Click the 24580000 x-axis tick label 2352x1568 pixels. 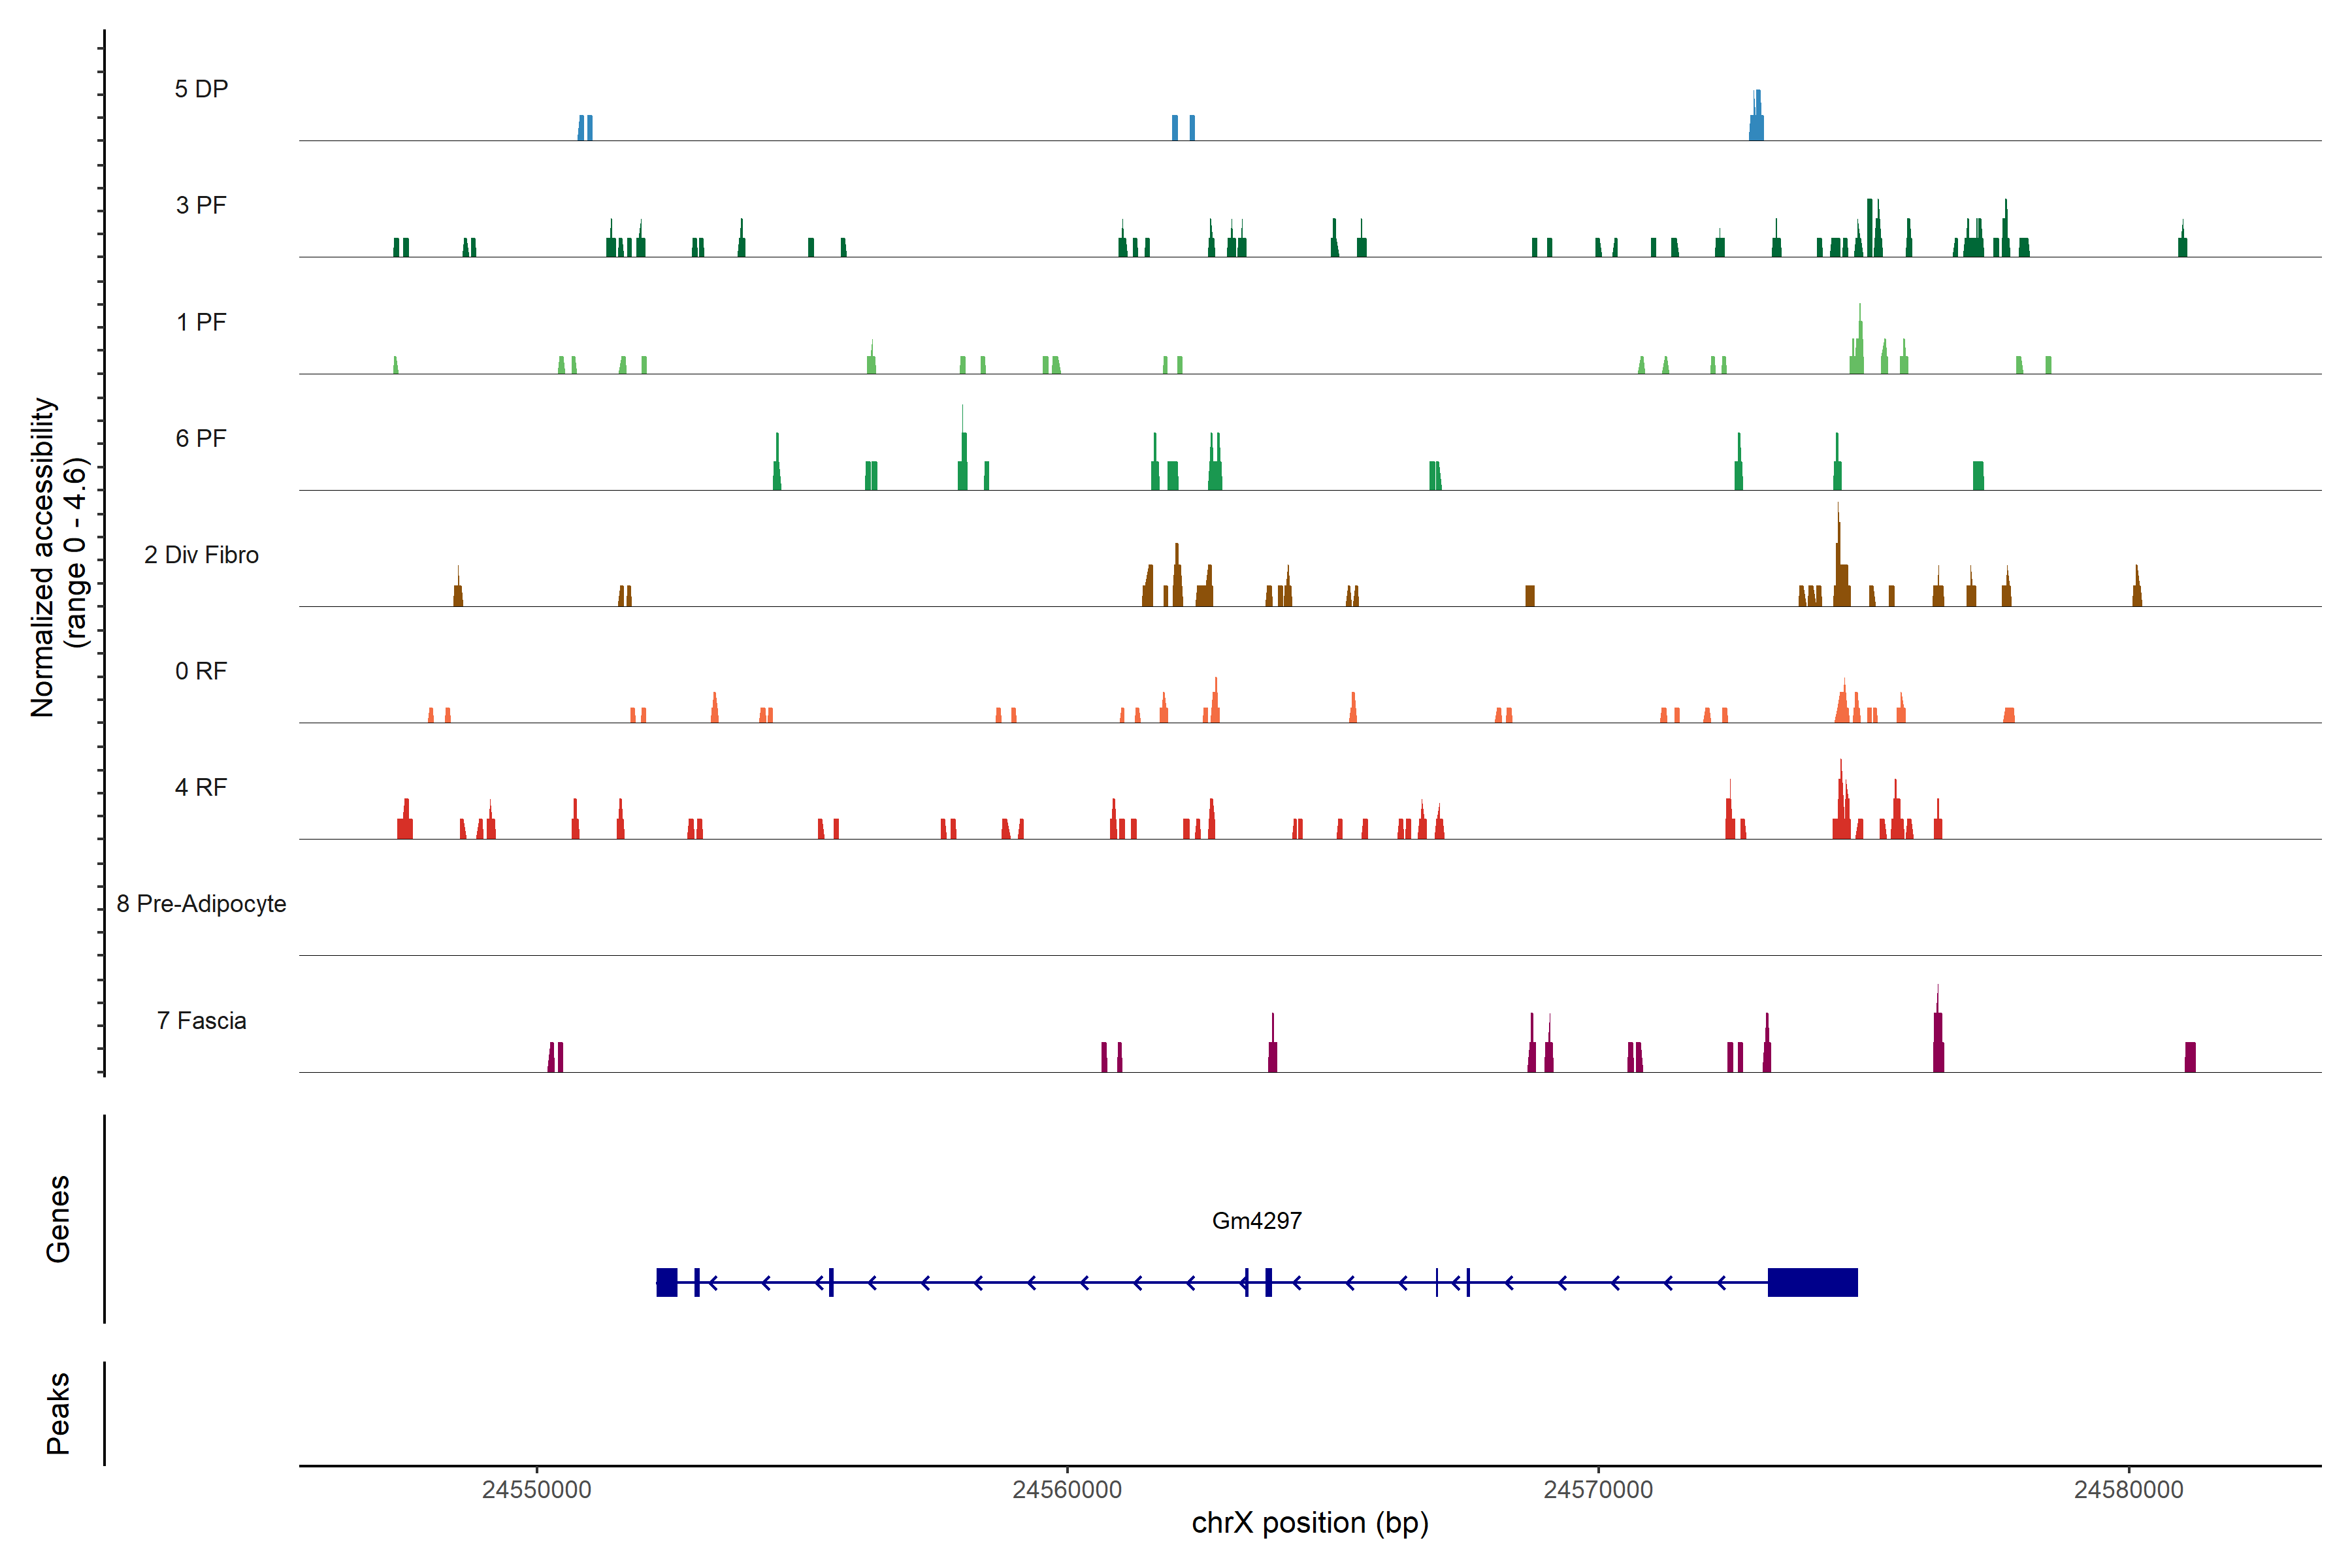[2128, 1489]
